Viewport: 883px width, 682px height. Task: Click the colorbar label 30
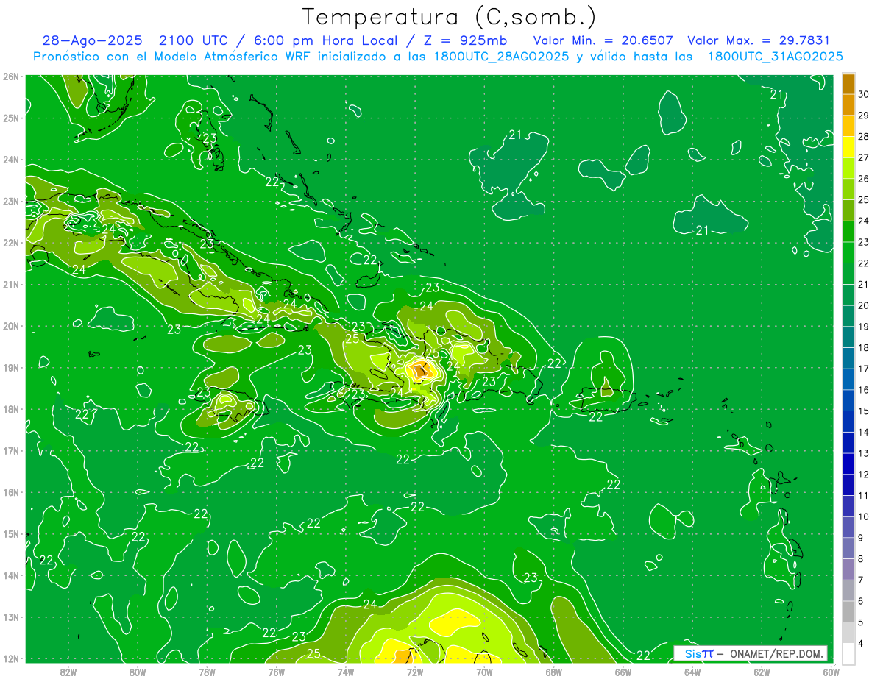[x=863, y=95]
